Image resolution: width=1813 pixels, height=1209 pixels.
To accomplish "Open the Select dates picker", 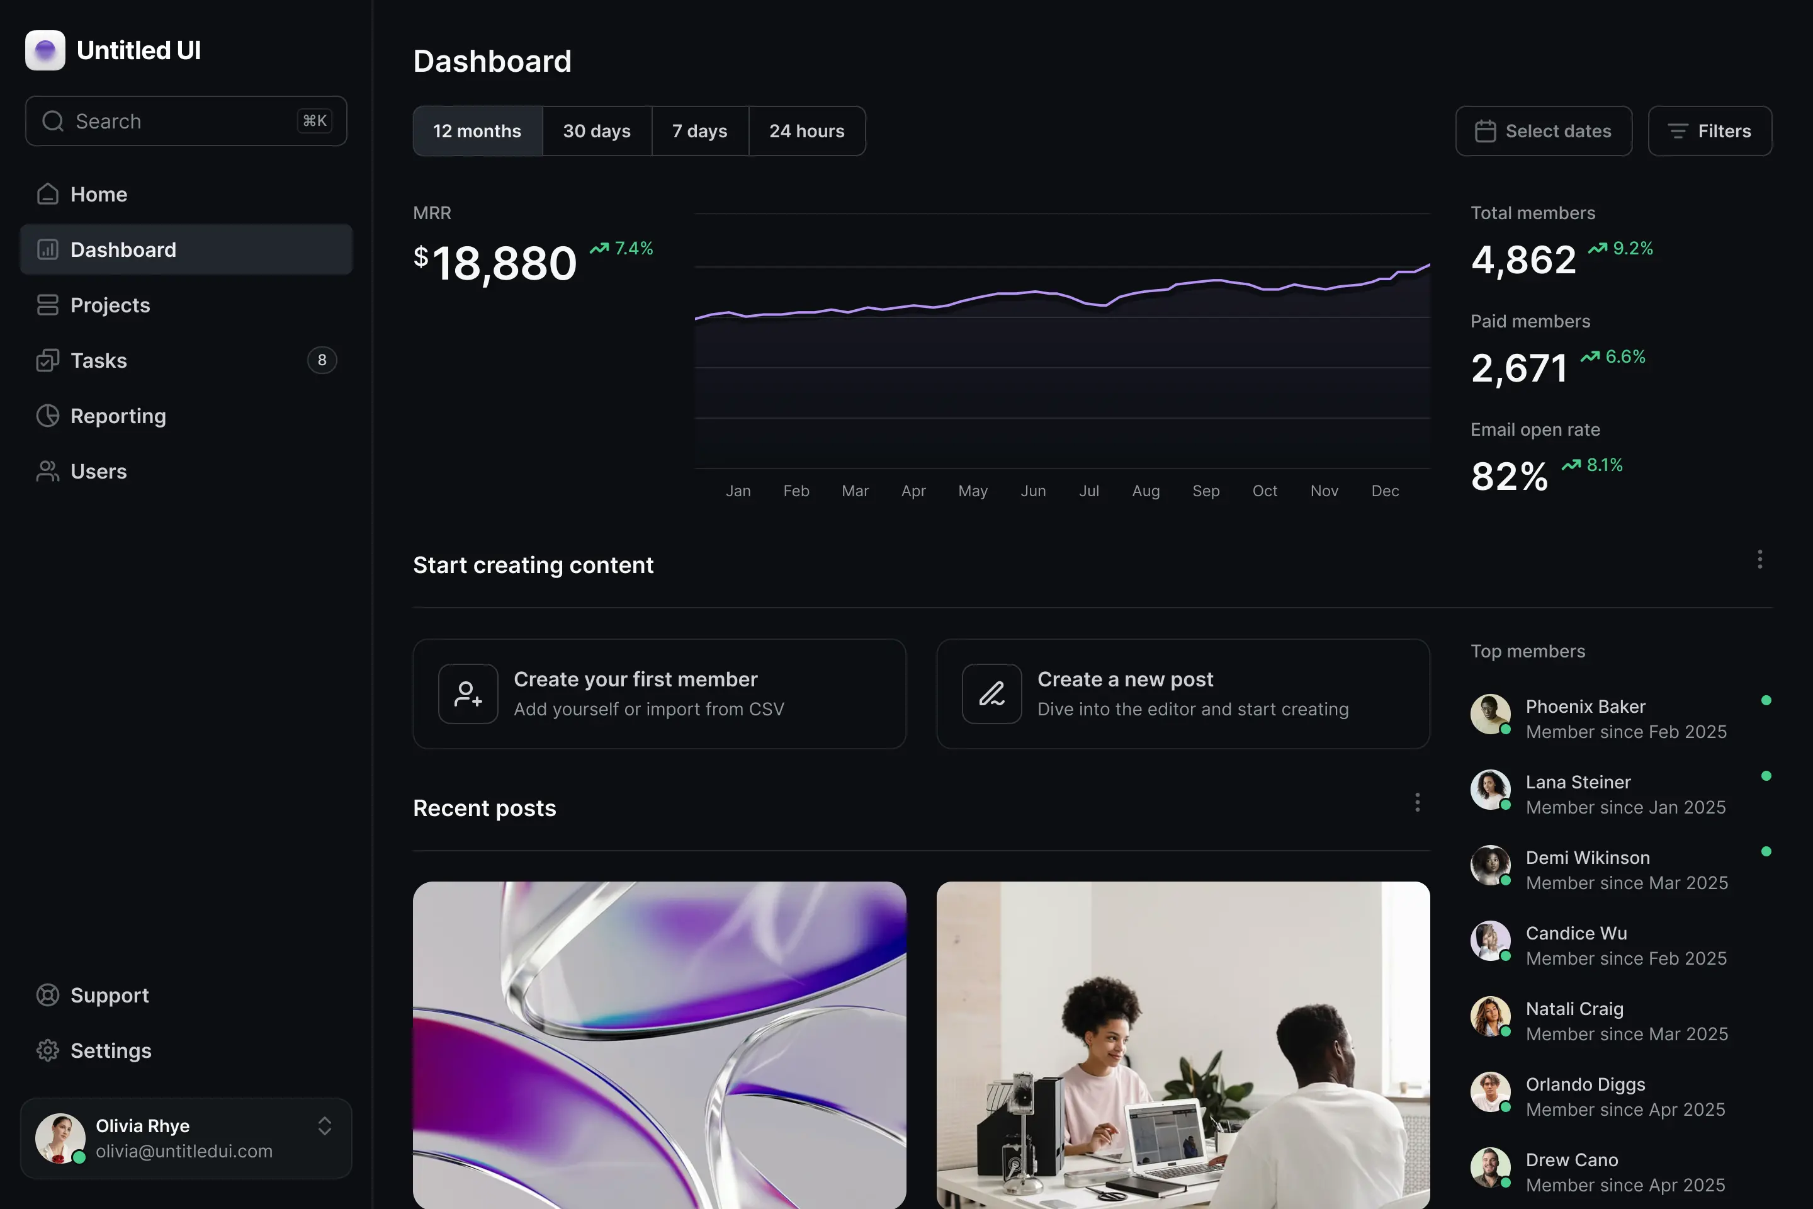I will (1543, 131).
